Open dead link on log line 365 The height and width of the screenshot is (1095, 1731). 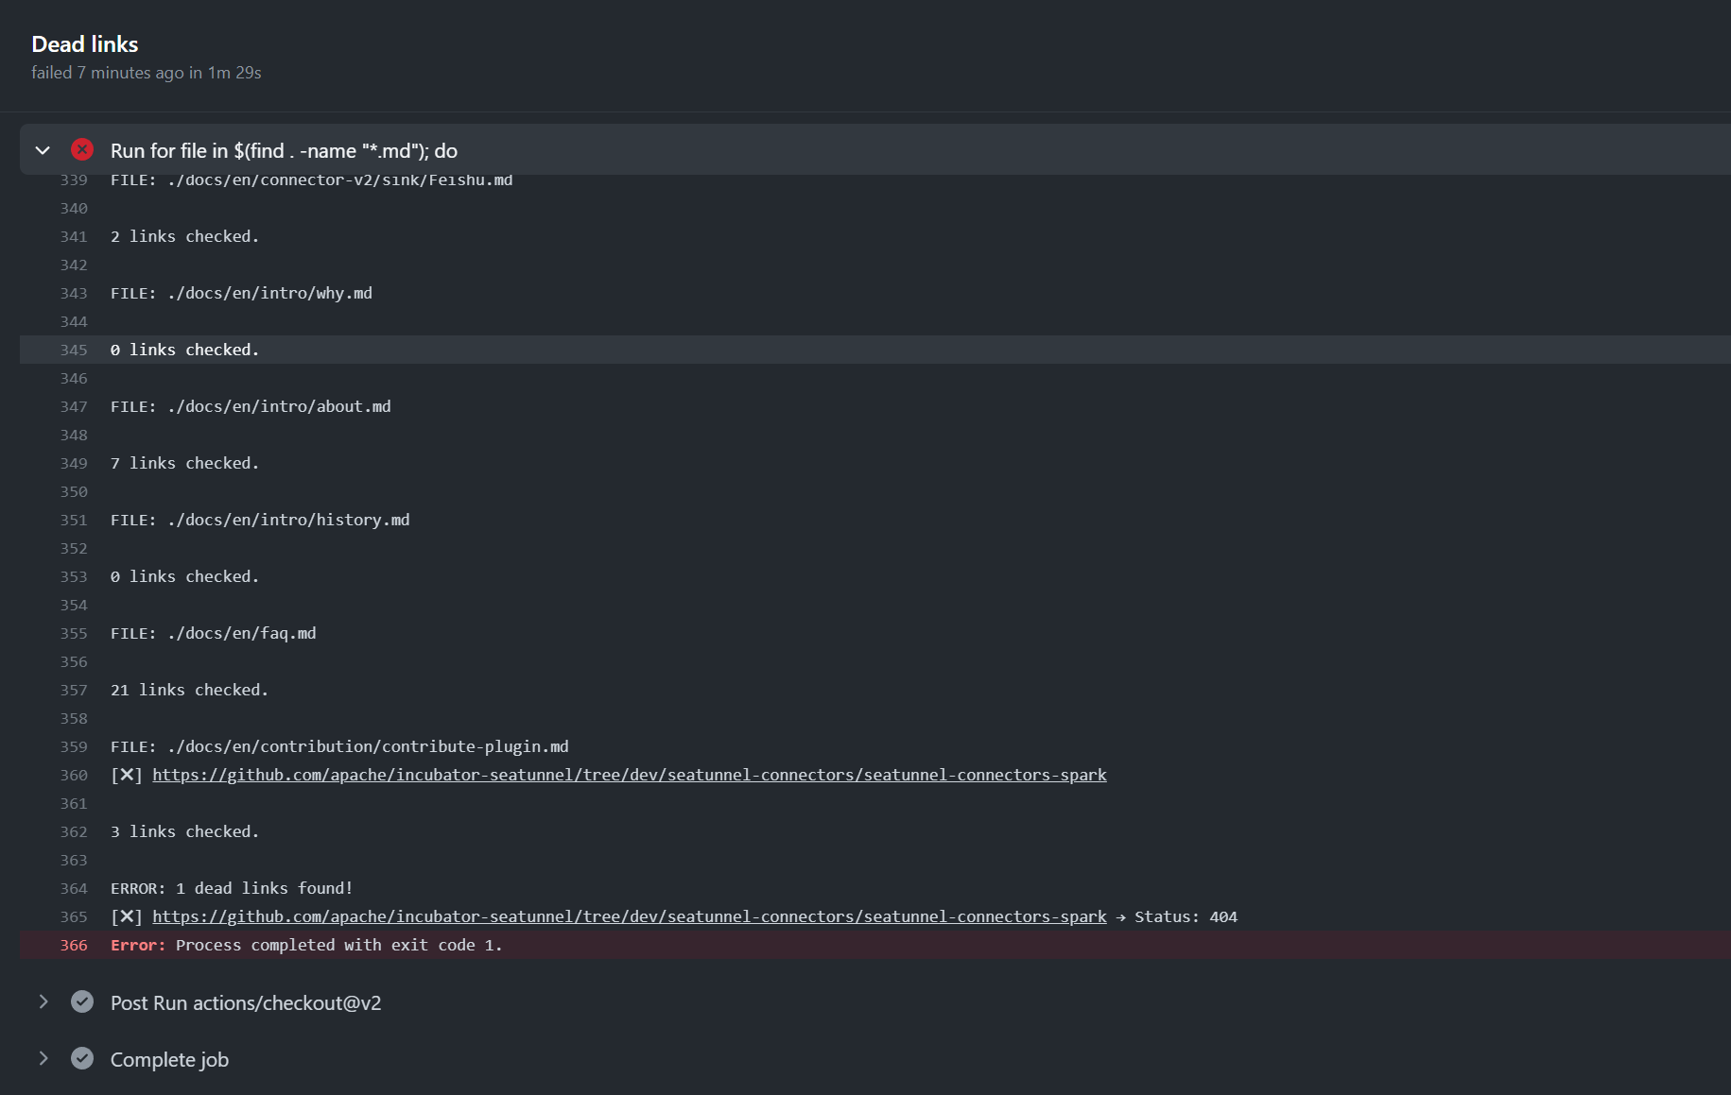[629, 916]
